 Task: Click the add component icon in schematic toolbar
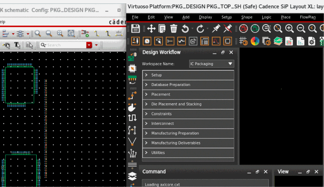(x=85, y=34)
